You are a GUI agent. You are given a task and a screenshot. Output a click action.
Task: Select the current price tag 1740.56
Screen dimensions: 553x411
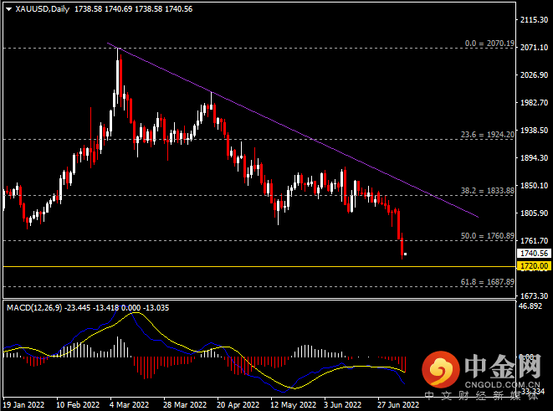[534, 254]
